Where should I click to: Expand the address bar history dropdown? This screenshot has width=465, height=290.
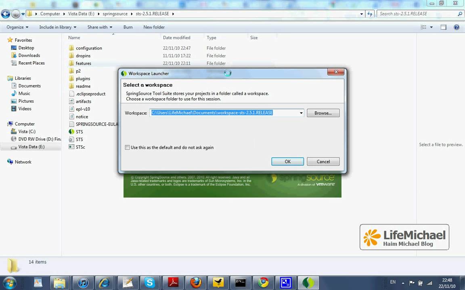click(362, 14)
